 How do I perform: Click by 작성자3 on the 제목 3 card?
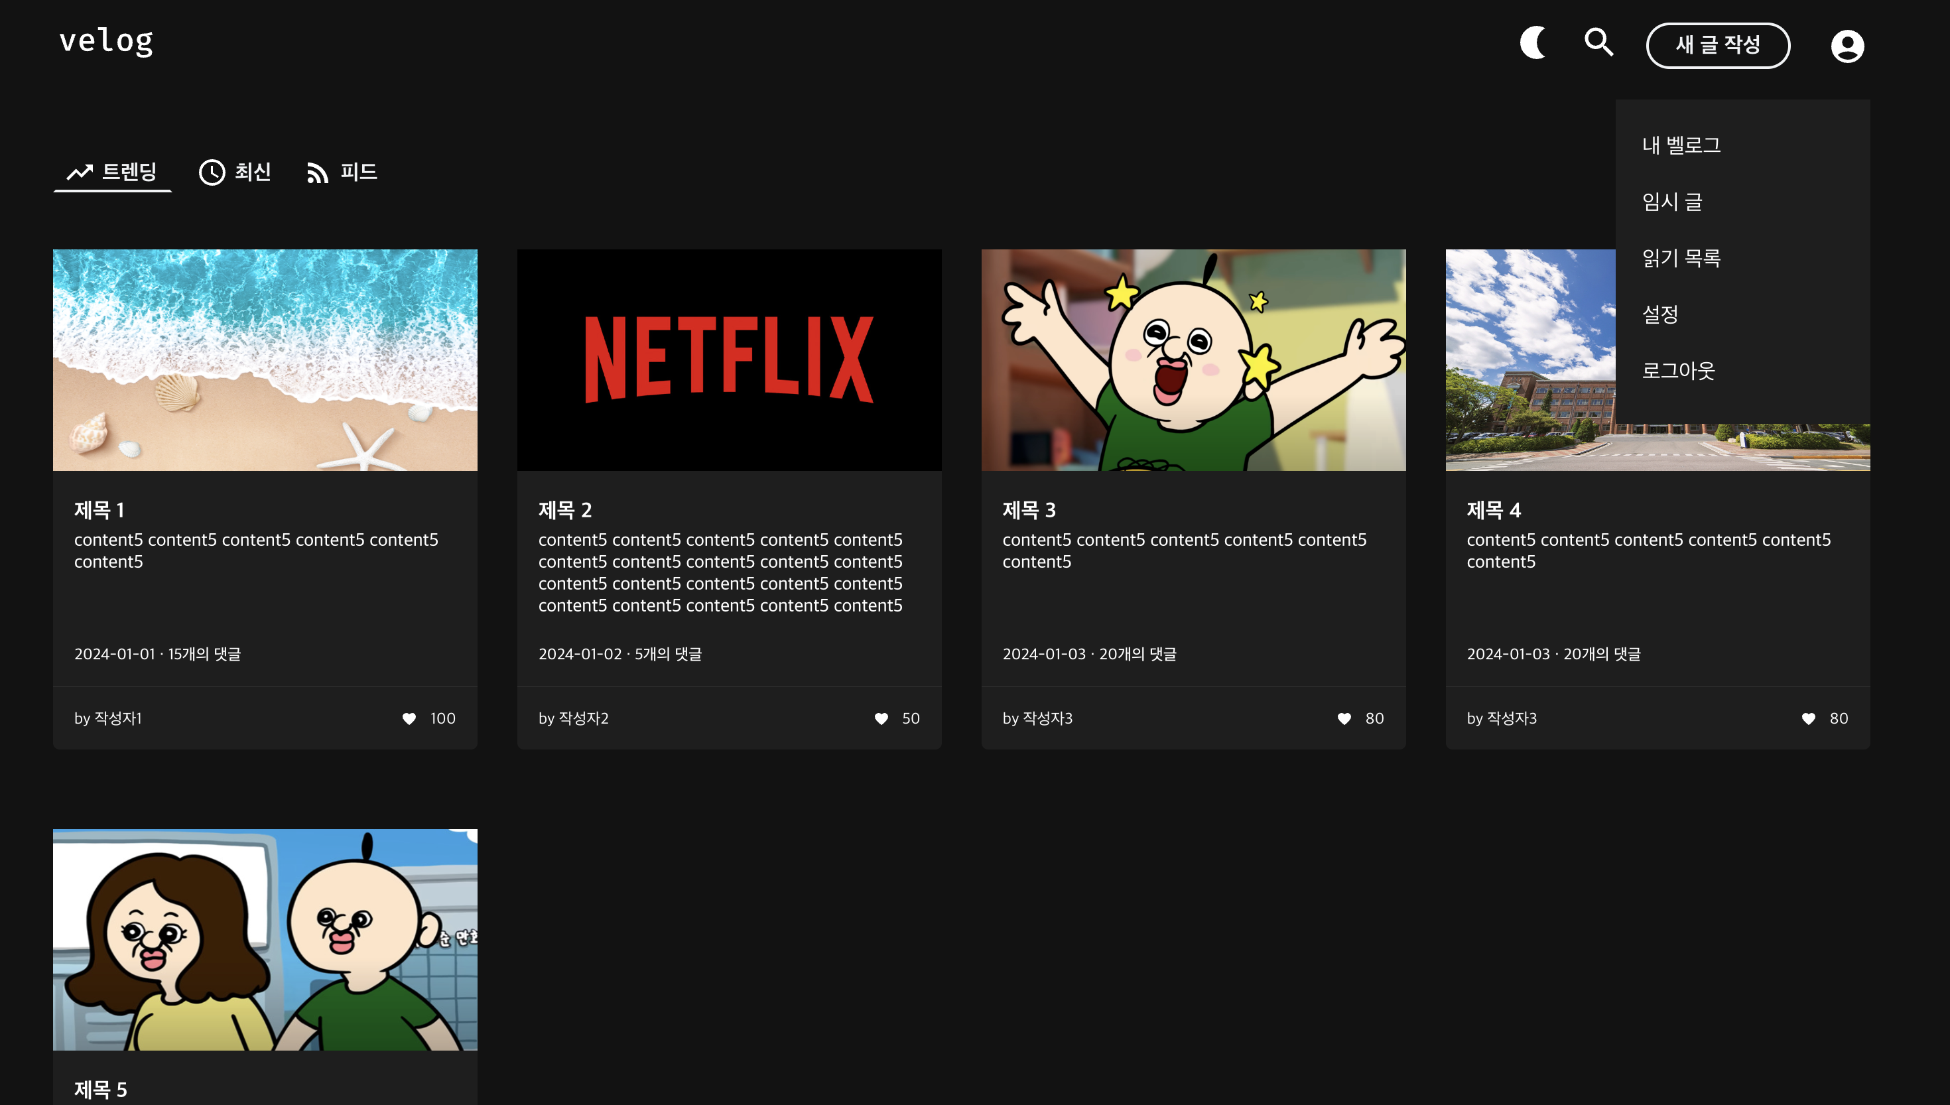pos(1038,718)
